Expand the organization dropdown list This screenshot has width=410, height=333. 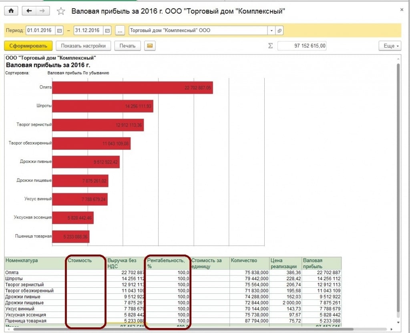tap(271, 30)
